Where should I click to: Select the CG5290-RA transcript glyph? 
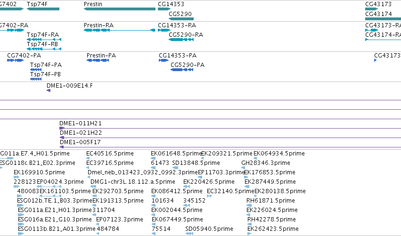[181, 40]
